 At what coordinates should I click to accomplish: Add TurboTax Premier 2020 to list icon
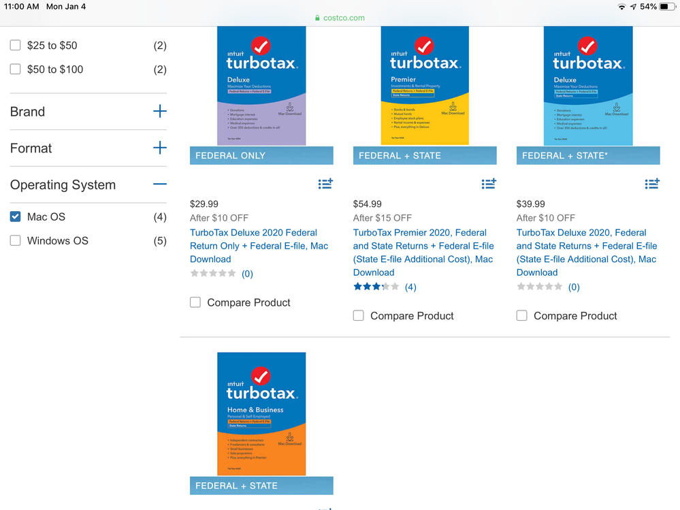[489, 184]
